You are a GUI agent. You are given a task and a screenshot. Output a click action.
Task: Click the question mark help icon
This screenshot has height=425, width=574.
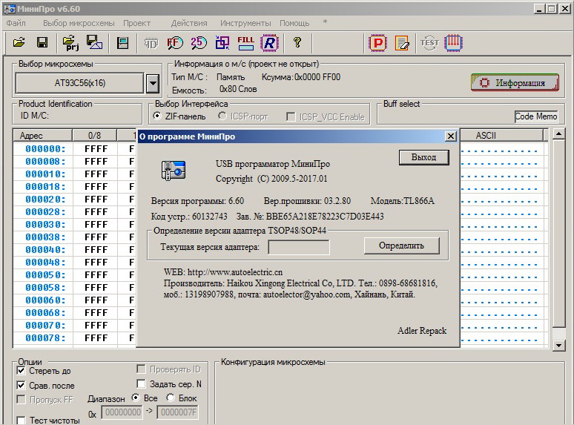(297, 43)
